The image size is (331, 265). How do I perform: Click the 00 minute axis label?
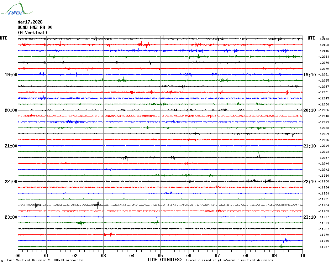18,255
